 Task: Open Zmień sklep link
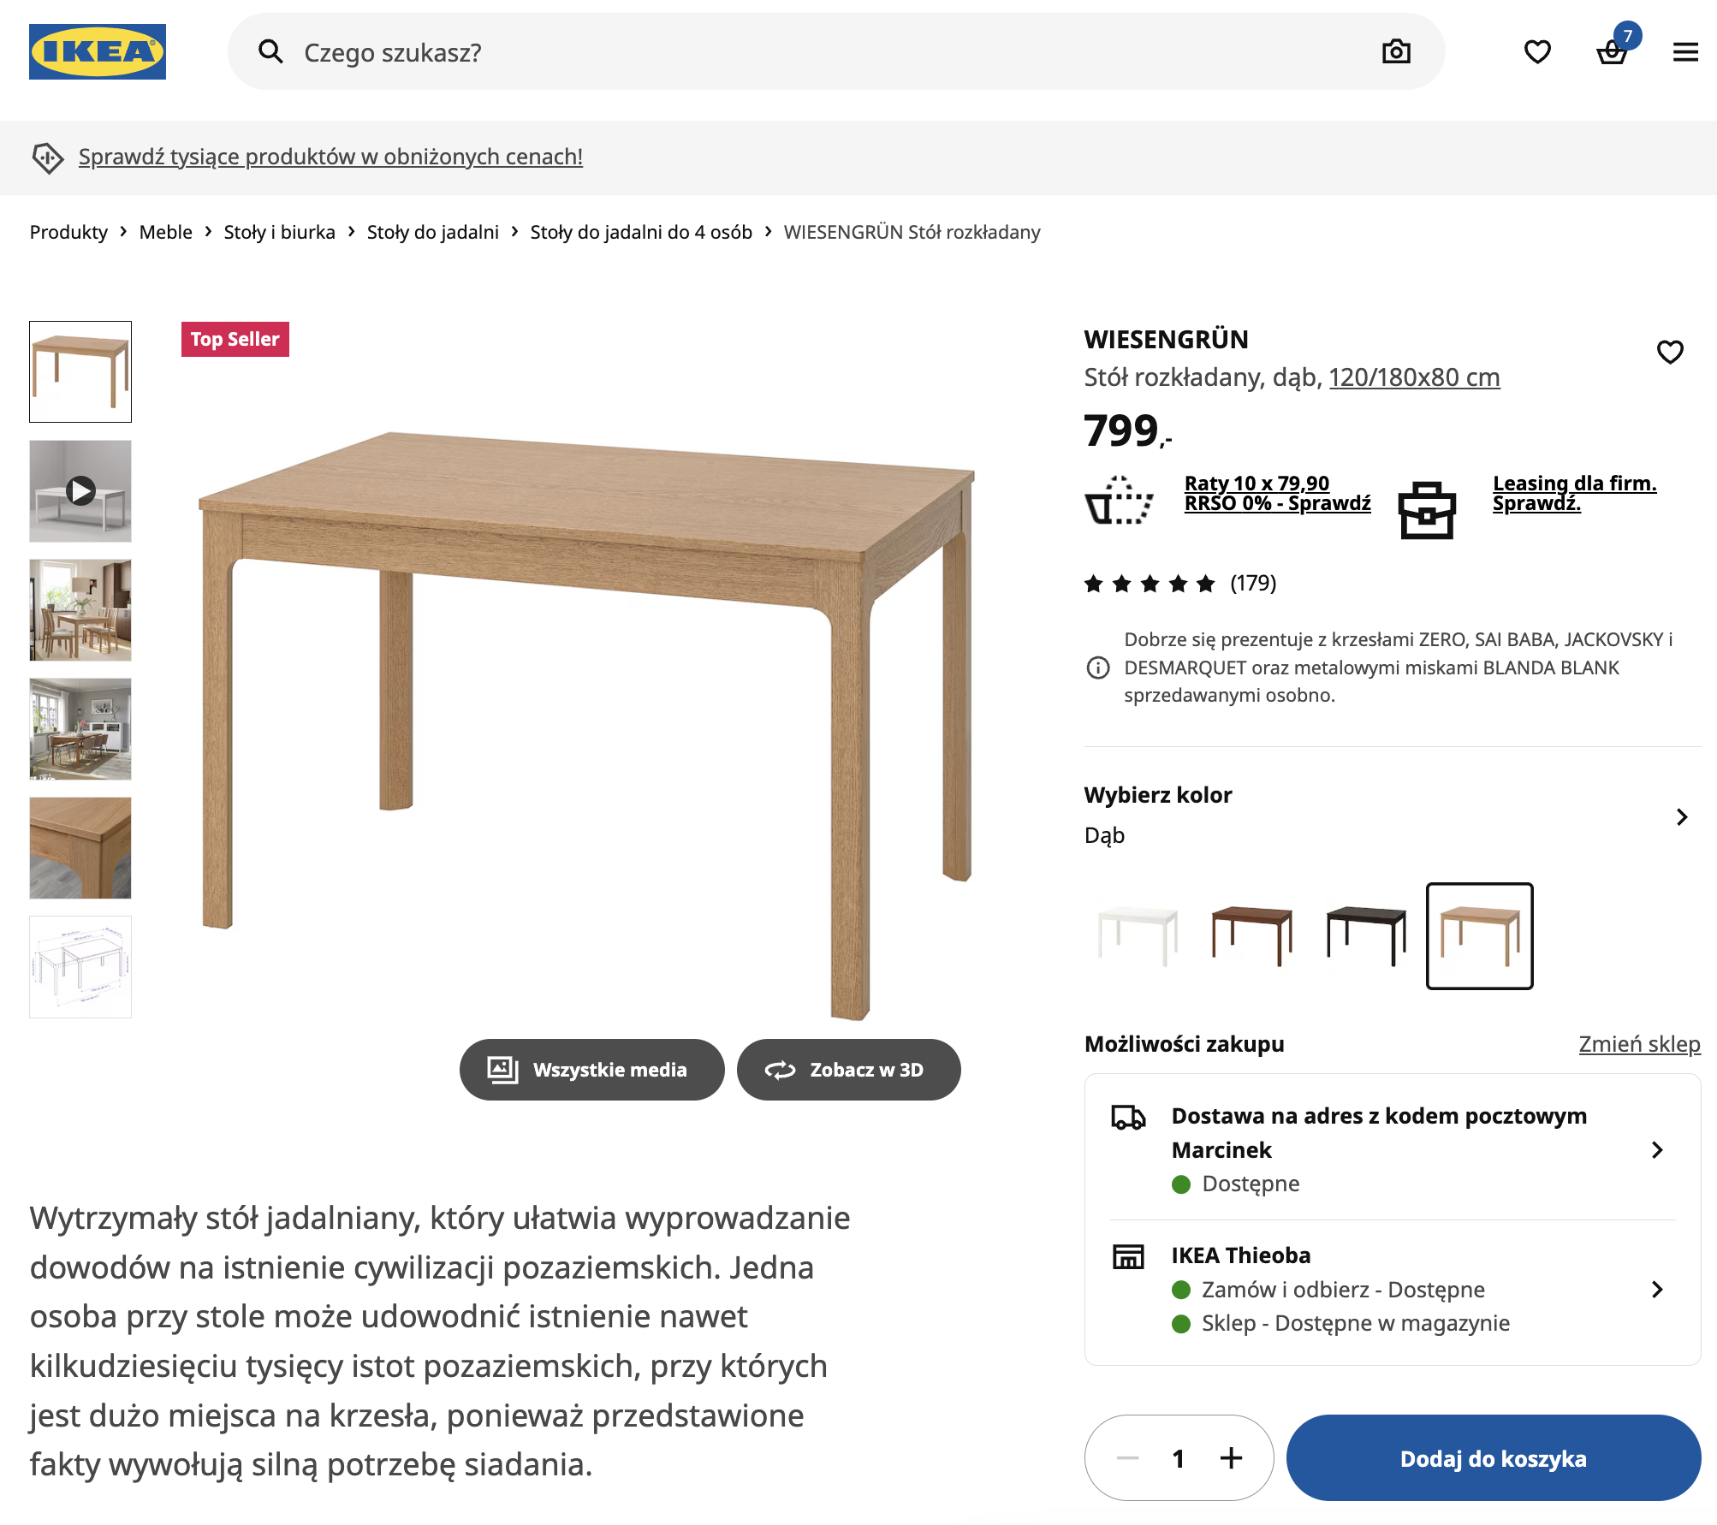pos(1639,1044)
